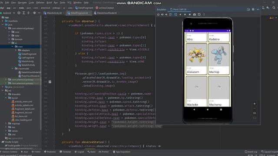Open the Emulator panel gear settings
The width and height of the screenshot is (278, 156).
253,10
